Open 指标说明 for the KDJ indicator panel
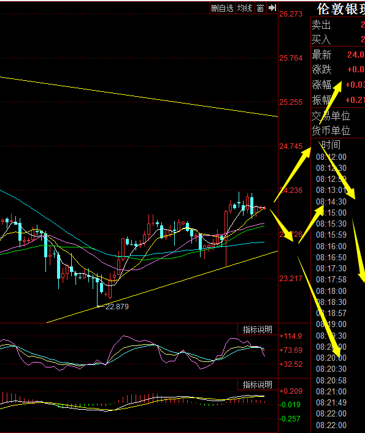The width and height of the screenshot is (365, 433). pyautogui.click(x=258, y=329)
